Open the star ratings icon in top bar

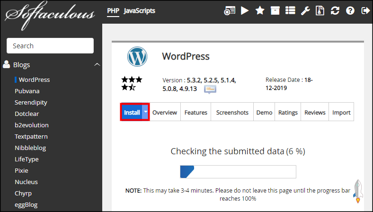[x=260, y=11]
